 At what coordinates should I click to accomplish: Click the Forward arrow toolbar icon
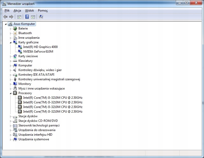point(11,17)
